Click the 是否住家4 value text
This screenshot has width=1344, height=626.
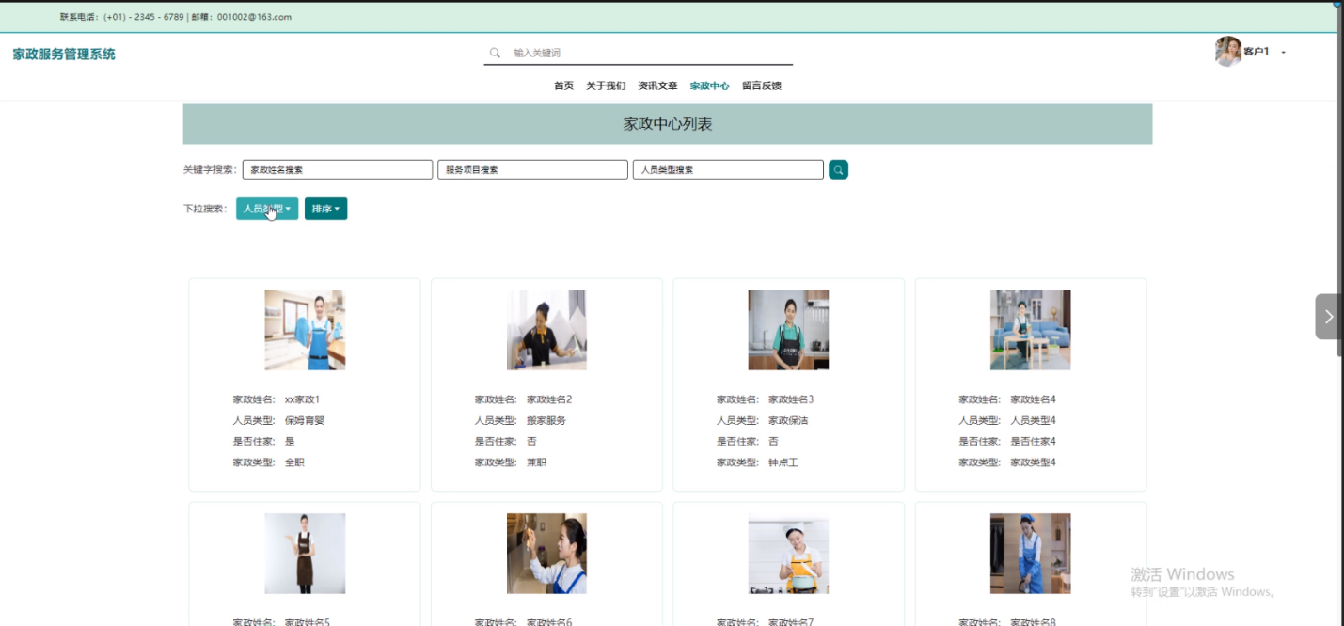[x=1033, y=441]
